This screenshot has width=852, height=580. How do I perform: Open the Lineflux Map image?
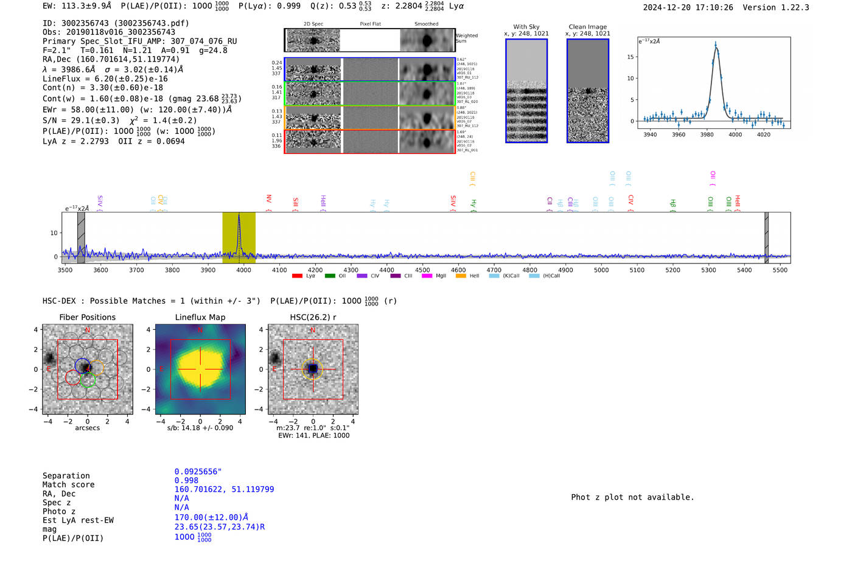(x=200, y=369)
